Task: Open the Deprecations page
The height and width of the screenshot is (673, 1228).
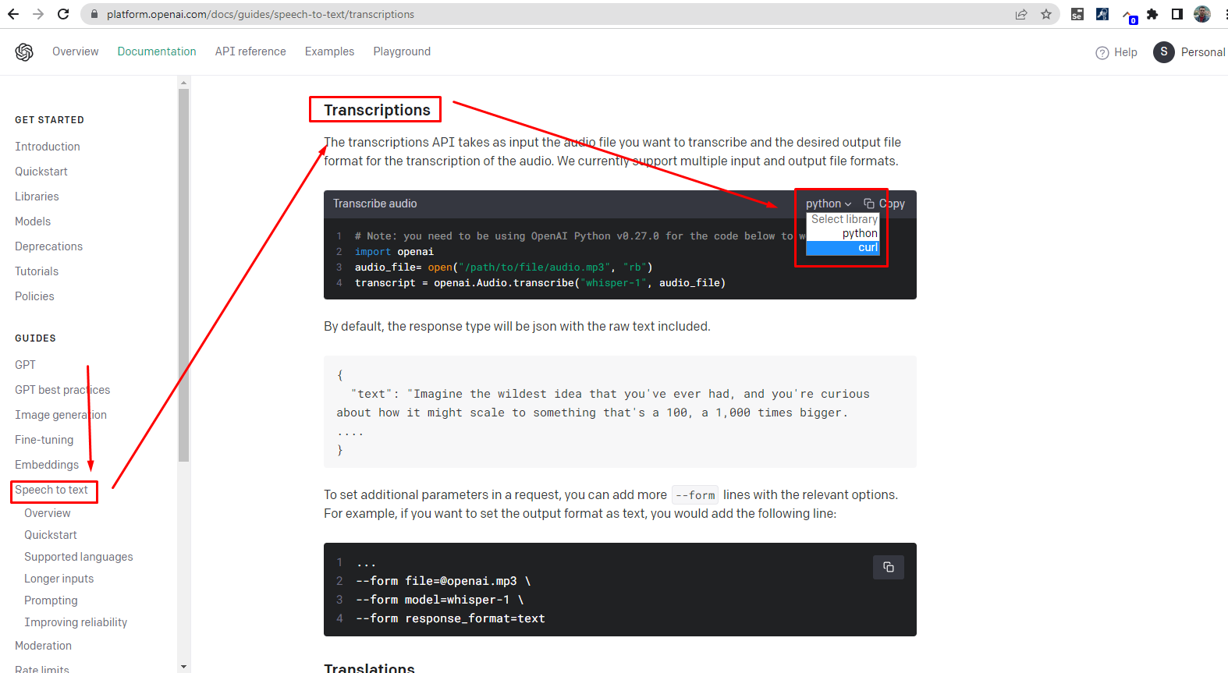Action: (x=48, y=246)
